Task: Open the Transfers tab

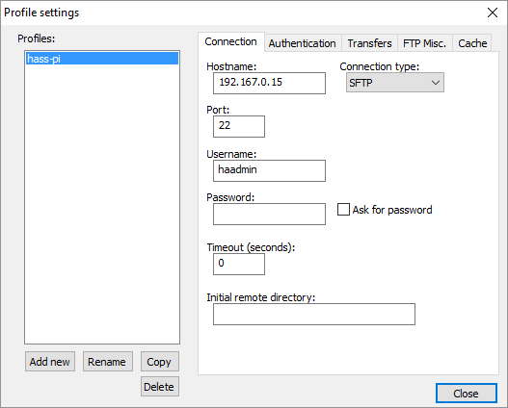Action: tap(369, 43)
